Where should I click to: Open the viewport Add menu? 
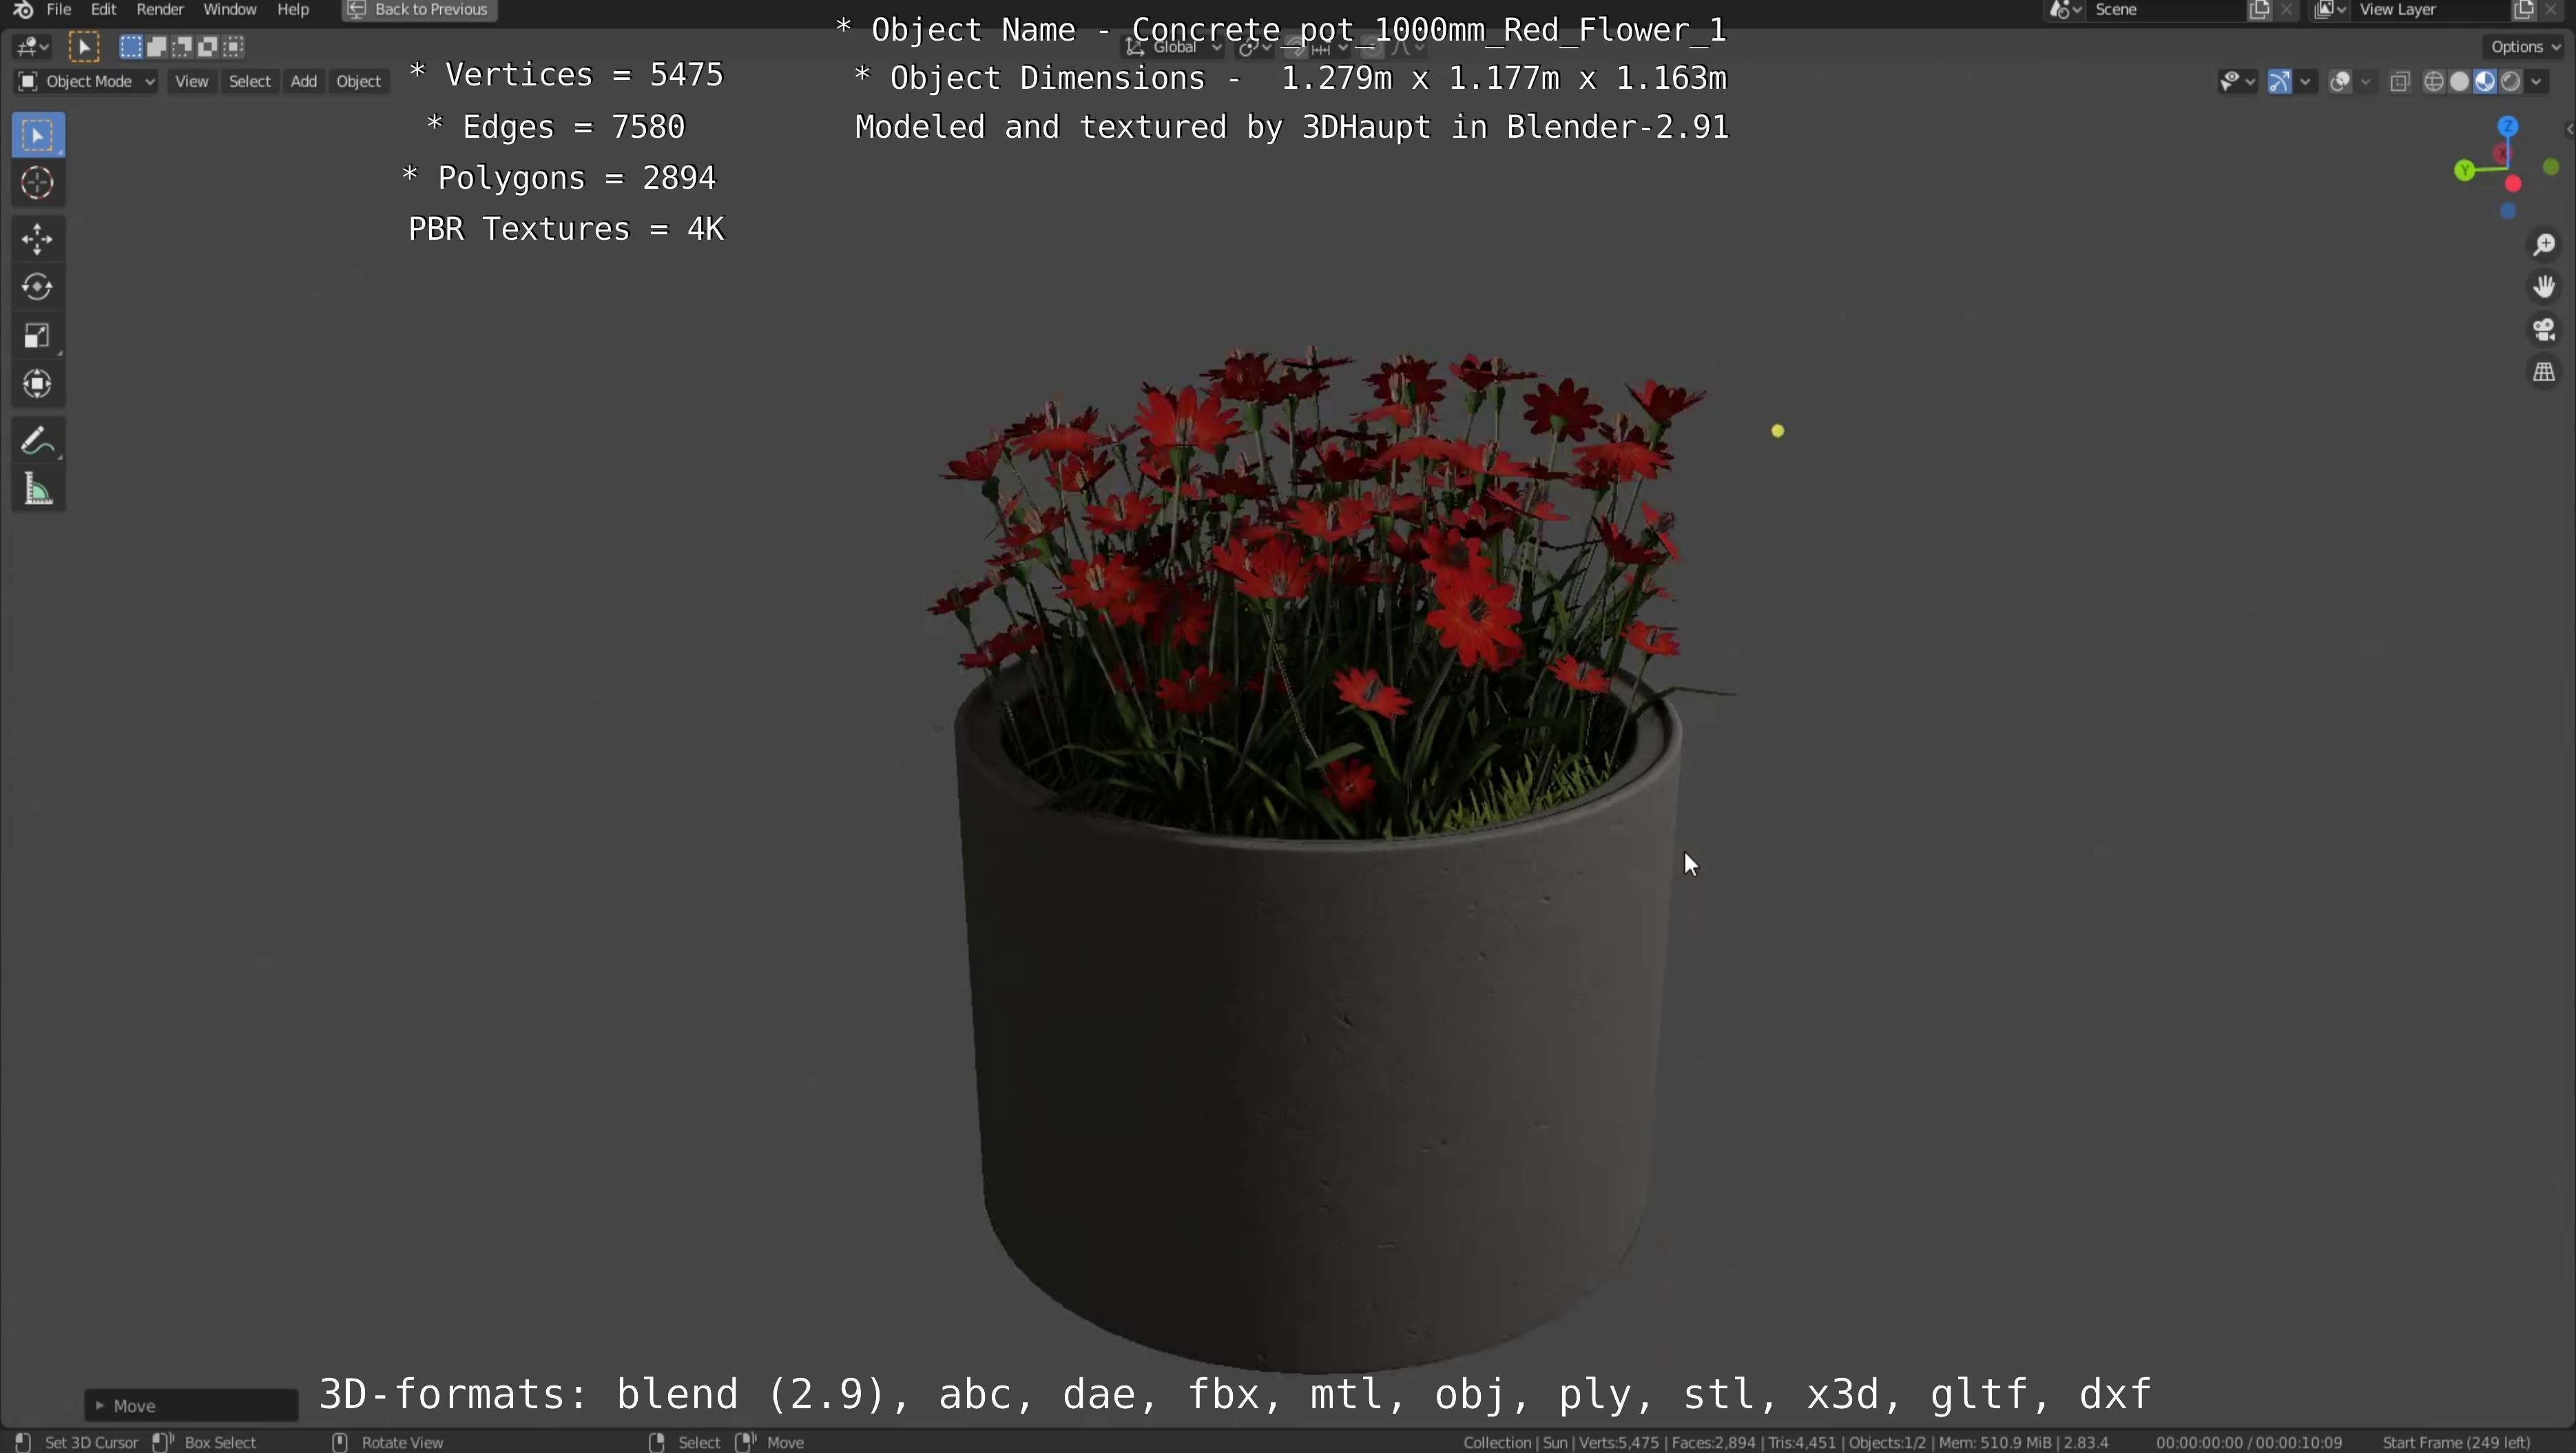pos(304,82)
